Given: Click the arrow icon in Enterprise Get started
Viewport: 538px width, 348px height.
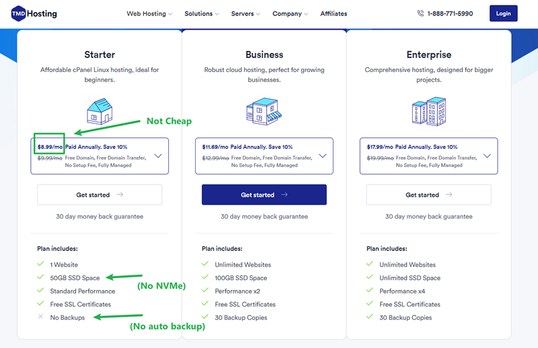Looking at the screenshot, I should point(449,195).
